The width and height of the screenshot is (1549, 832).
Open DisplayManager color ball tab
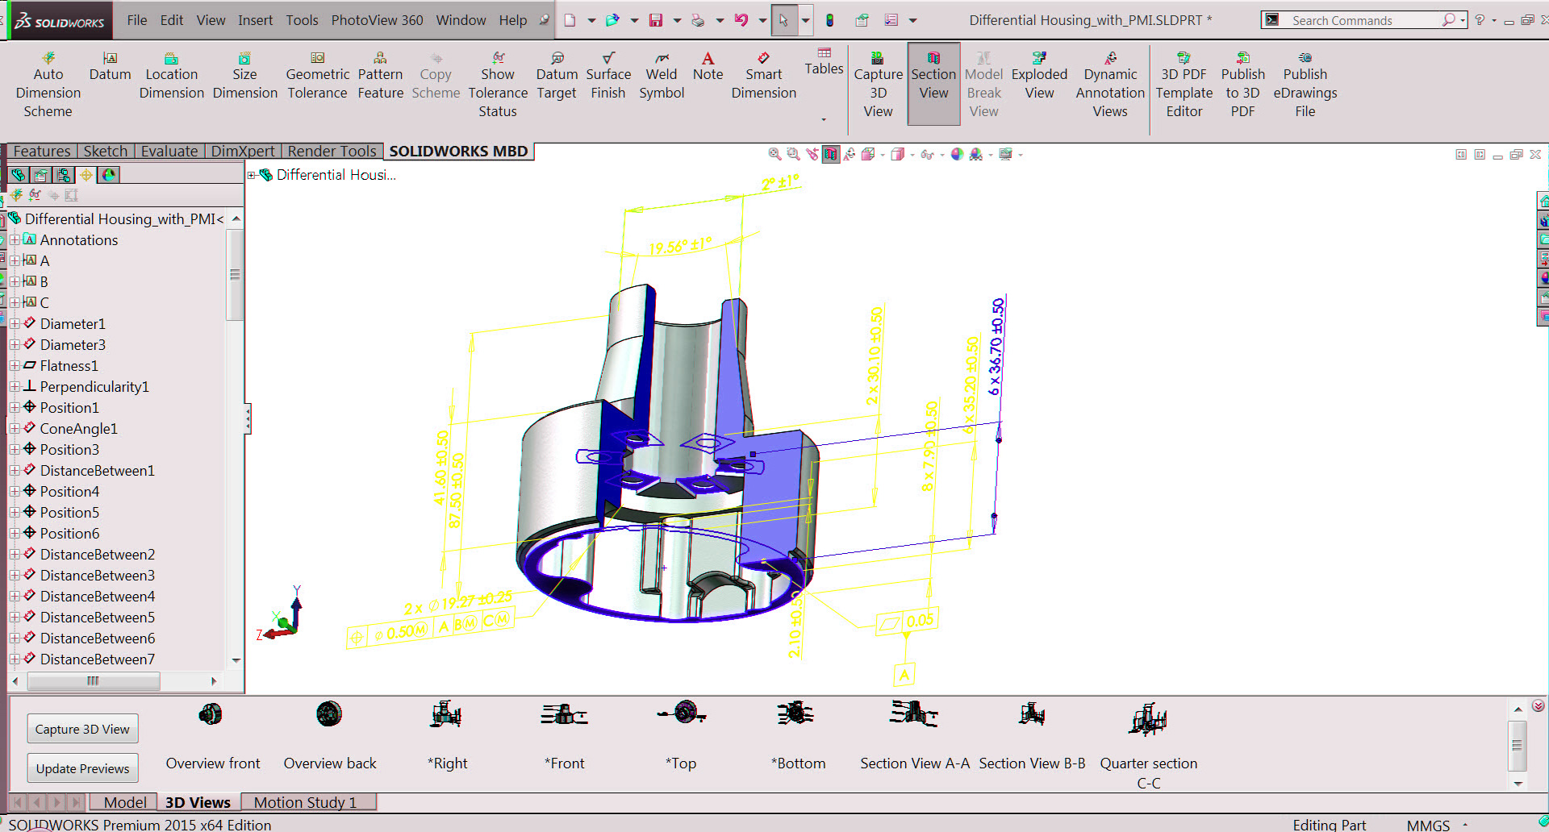click(x=109, y=175)
